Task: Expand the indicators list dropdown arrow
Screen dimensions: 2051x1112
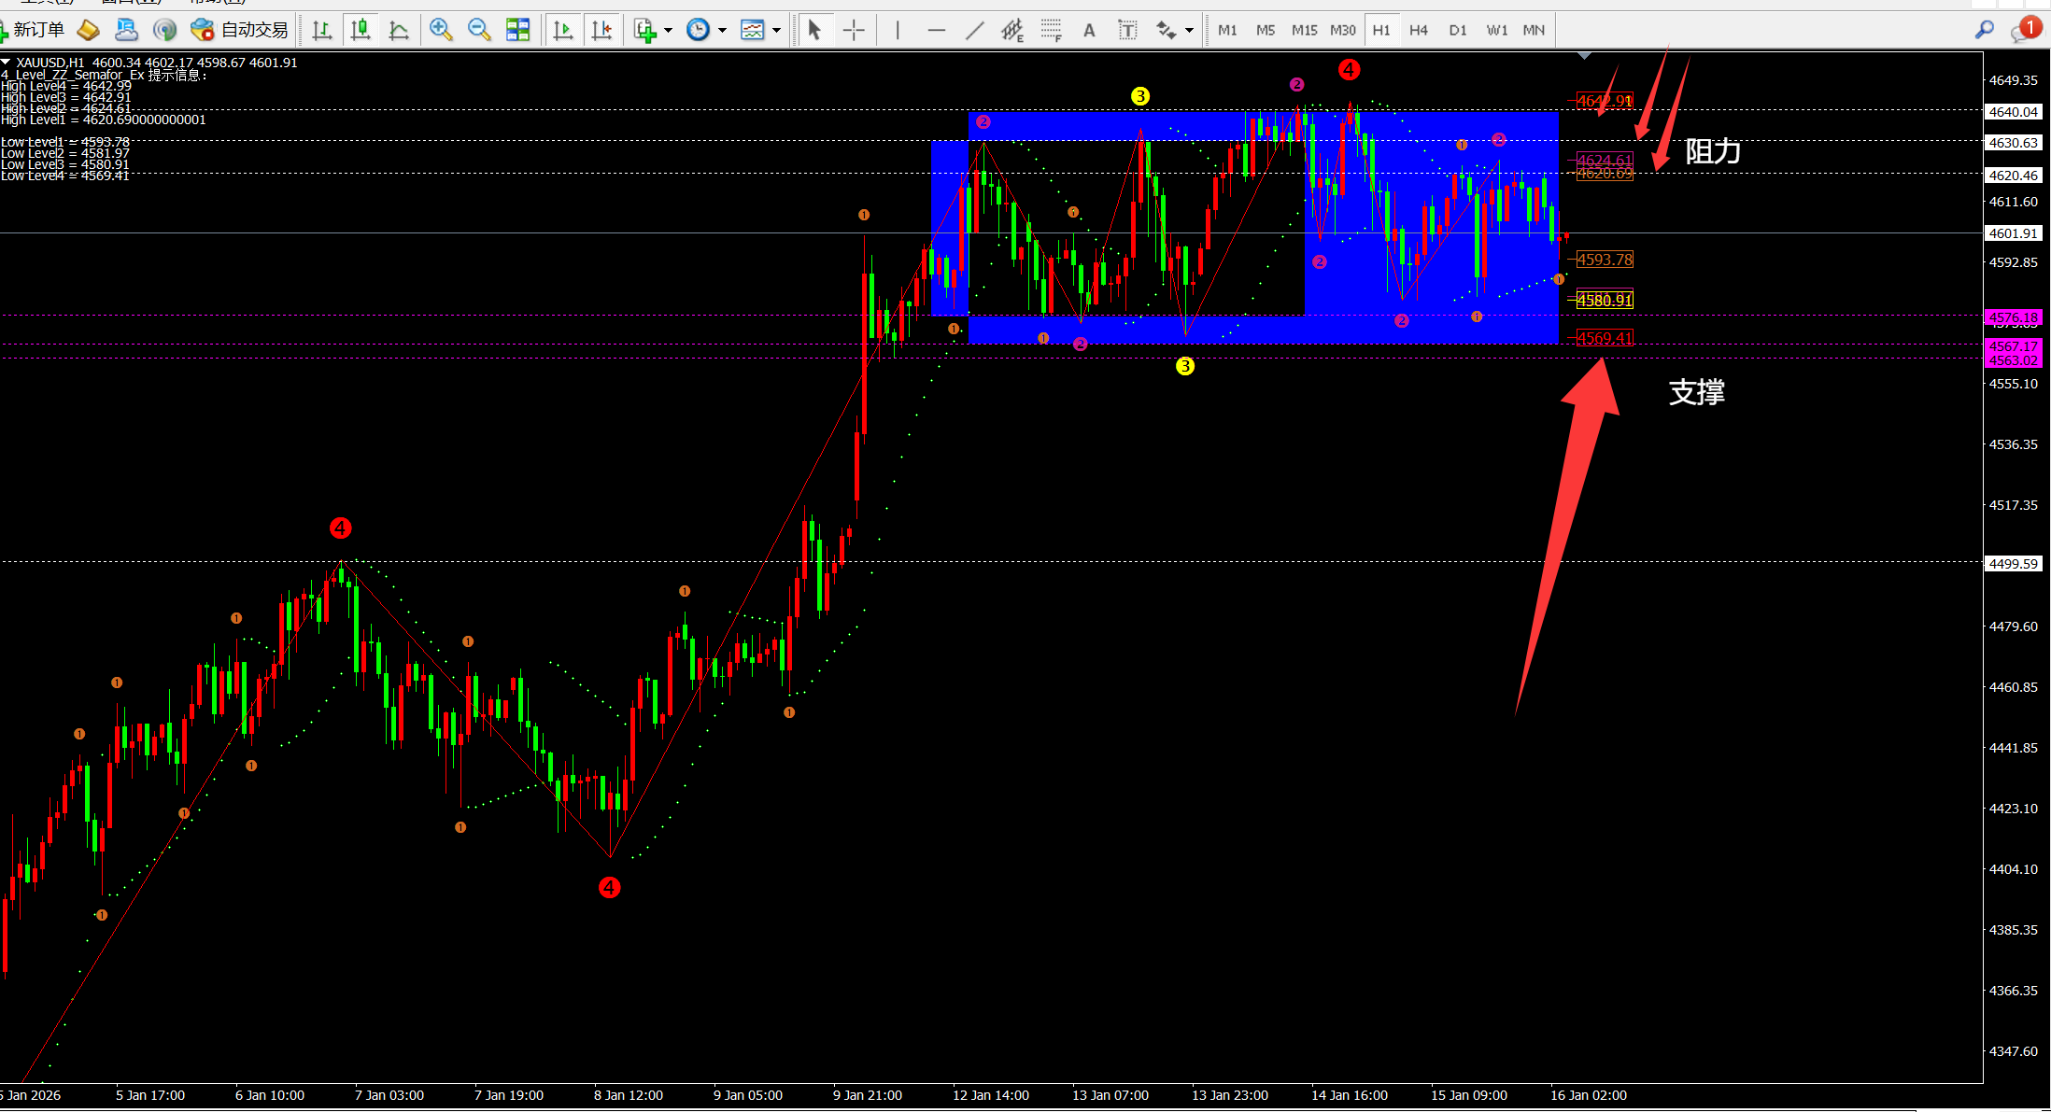Action: point(668,30)
